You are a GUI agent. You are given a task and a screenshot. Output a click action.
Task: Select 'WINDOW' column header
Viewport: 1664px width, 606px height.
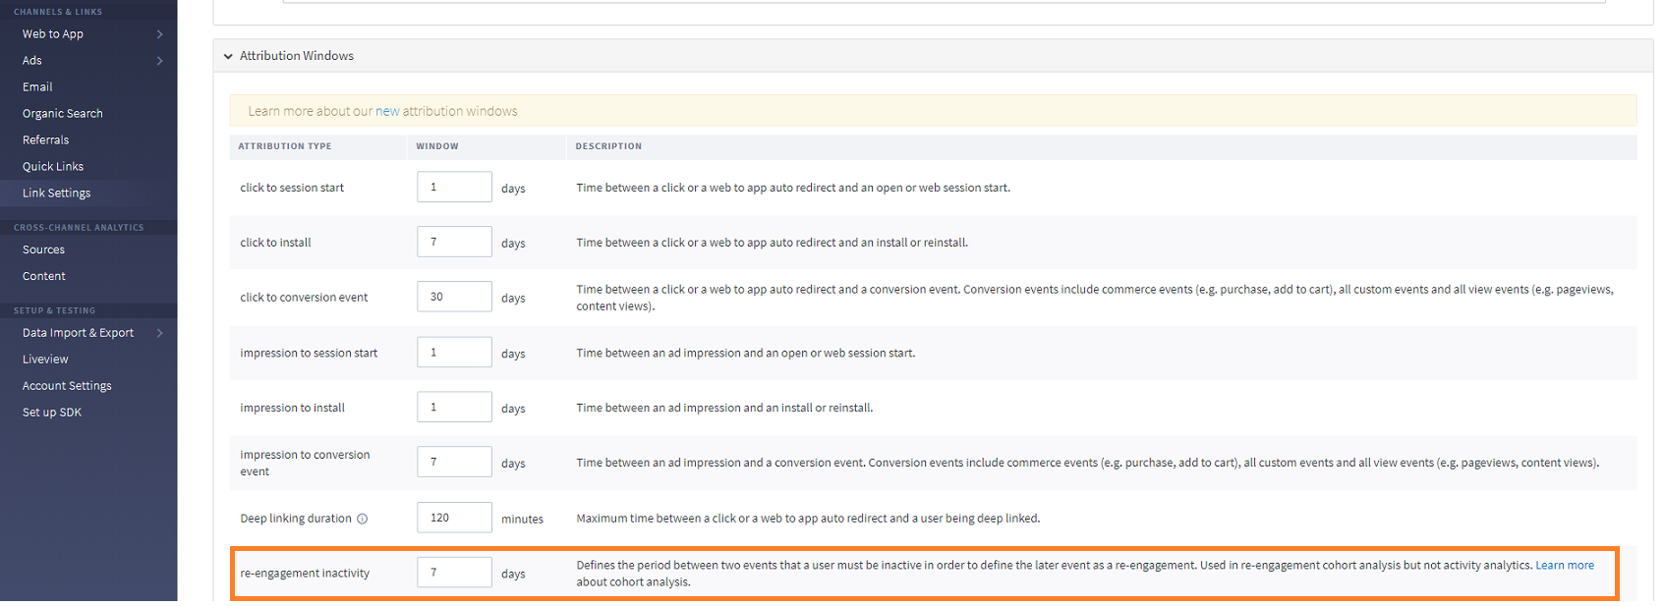pos(437,146)
